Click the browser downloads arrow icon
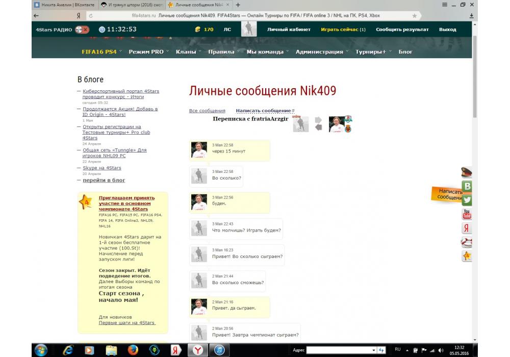Image resolution: width=510 pixels, height=357 pixels. (x=471, y=16)
